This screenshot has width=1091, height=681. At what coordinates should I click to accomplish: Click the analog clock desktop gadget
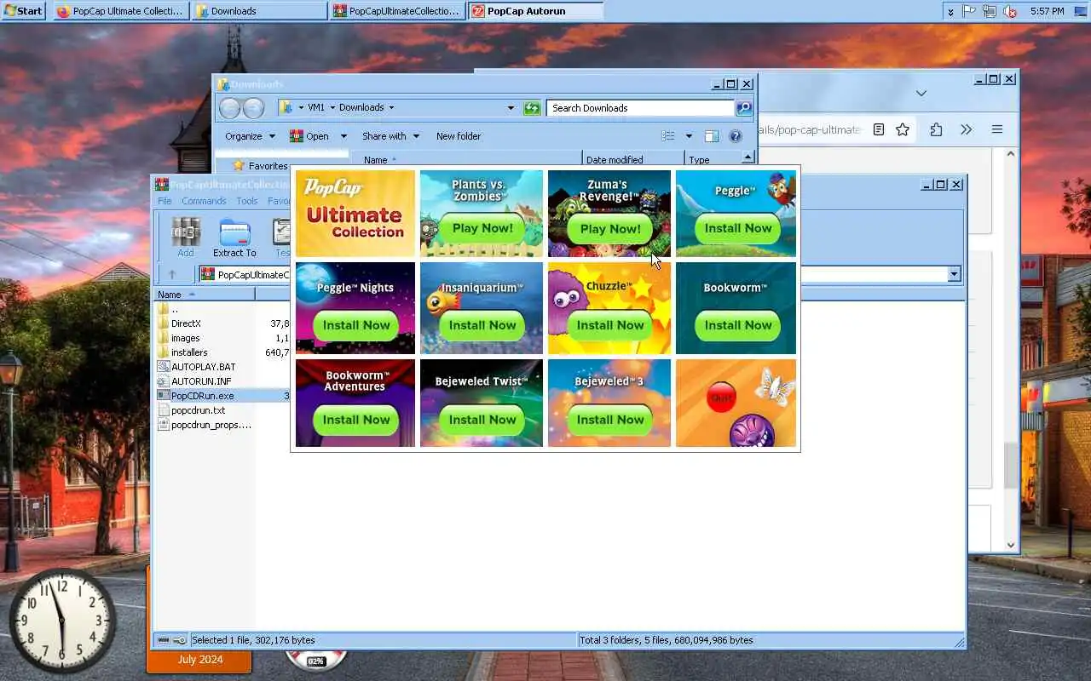click(62, 621)
